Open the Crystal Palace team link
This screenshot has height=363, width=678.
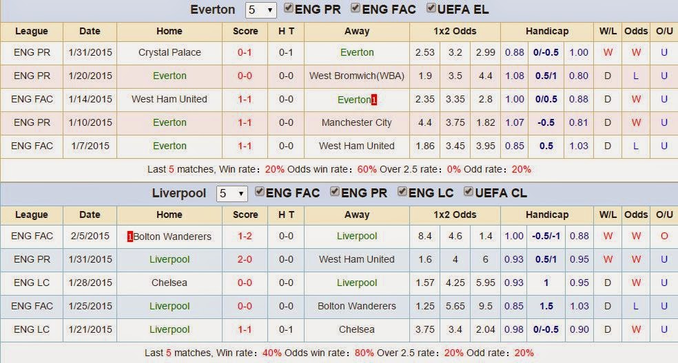pos(169,53)
